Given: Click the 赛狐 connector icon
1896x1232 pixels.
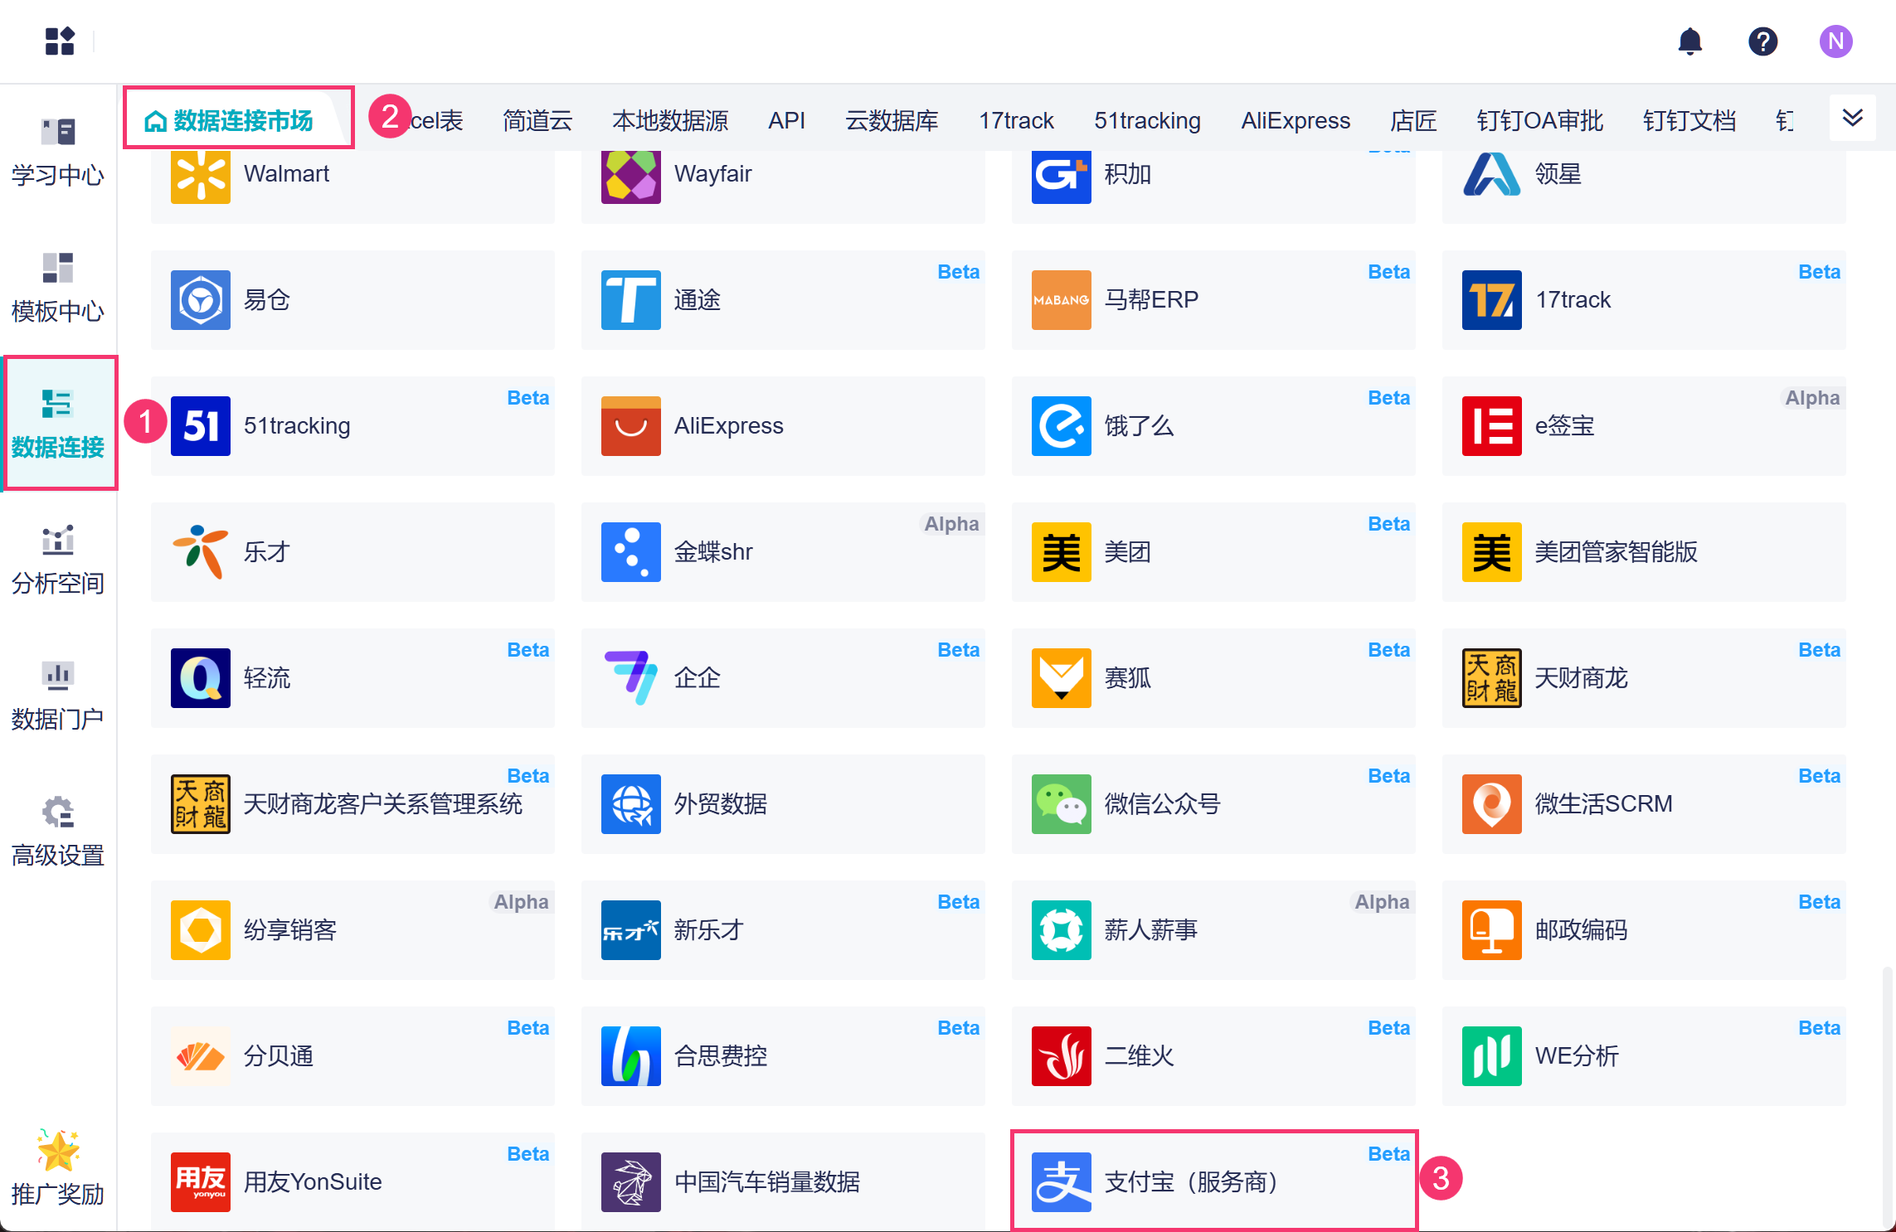Looking at the screenshot, I should click(1062, 678).
